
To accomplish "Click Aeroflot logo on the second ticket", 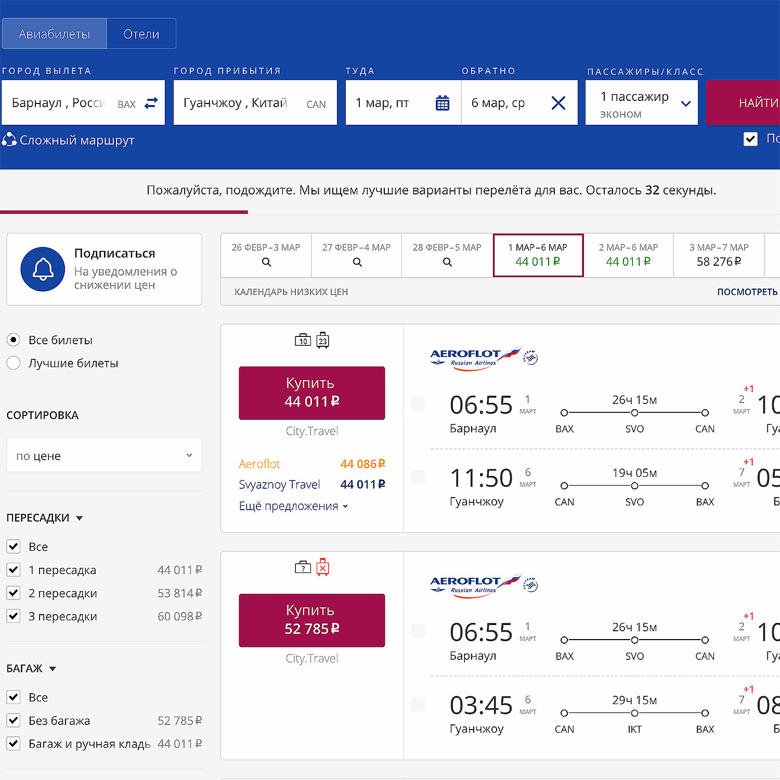I will [x=475, y=586].
